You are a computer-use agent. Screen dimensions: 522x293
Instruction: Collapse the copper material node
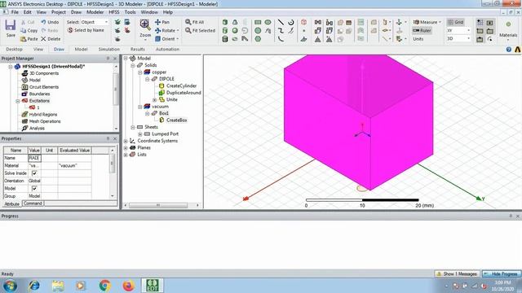pyautogui.click(x=140, y=72)
